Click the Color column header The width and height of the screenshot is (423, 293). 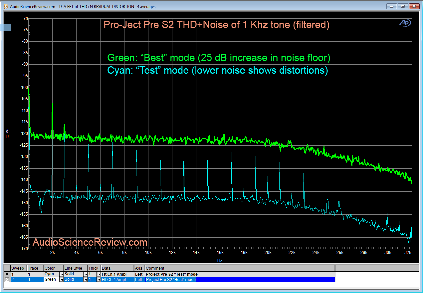[54, 268]
